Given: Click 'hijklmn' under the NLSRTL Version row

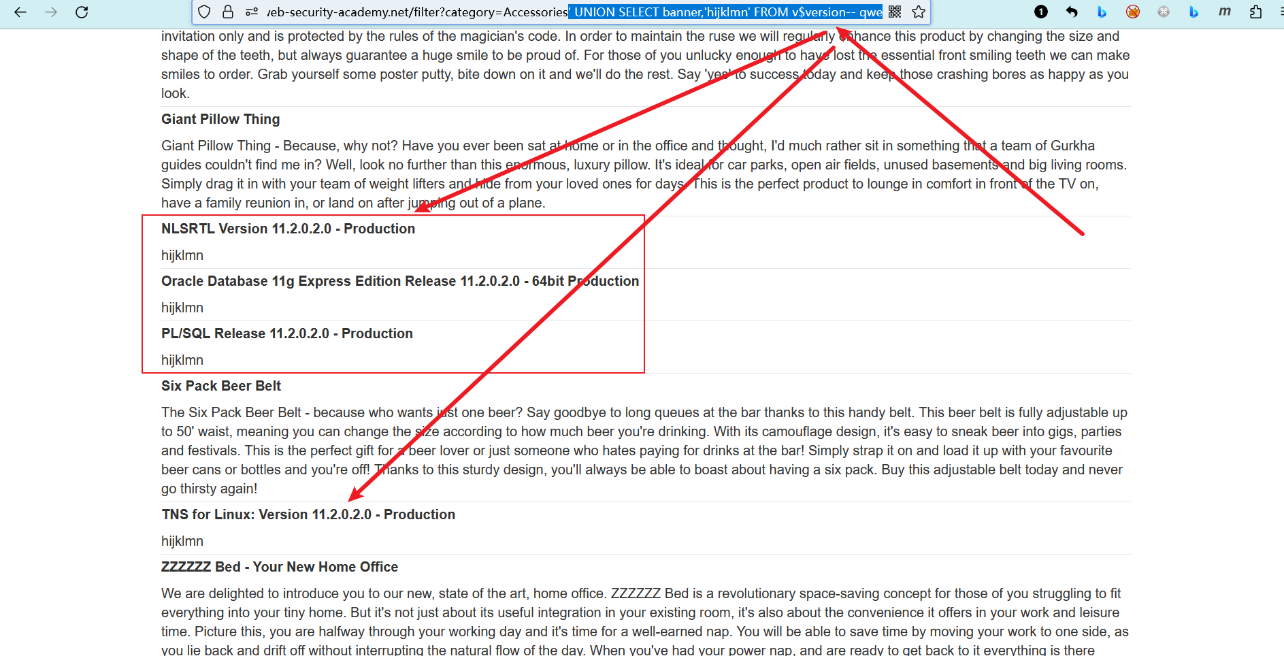Looking at the screenshot, I should [x=182, y=255].
